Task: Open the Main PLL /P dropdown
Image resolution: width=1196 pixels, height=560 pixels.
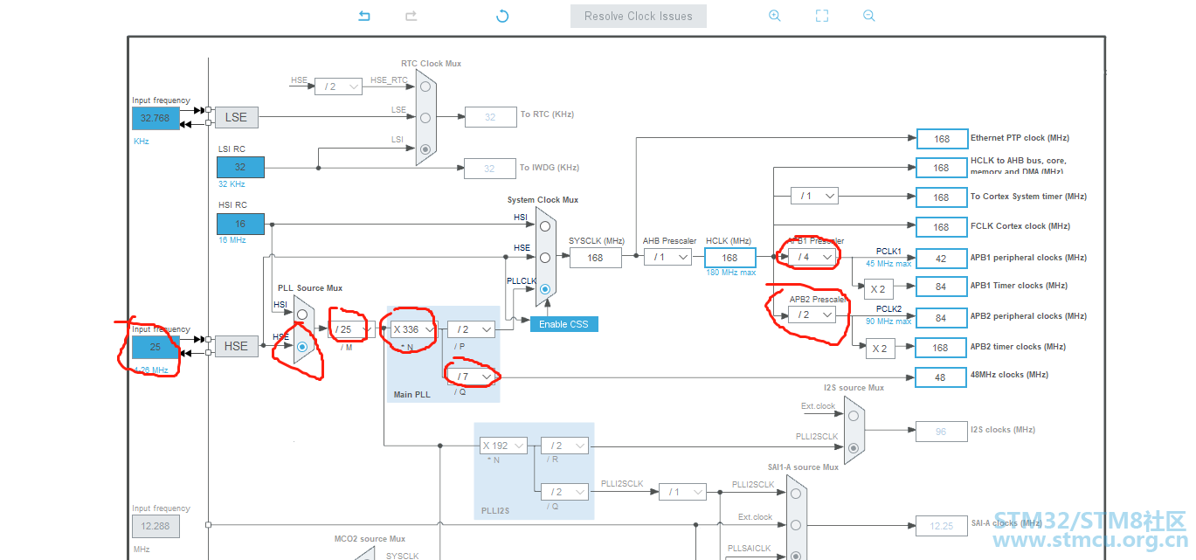Action: [x=471, y=329]
